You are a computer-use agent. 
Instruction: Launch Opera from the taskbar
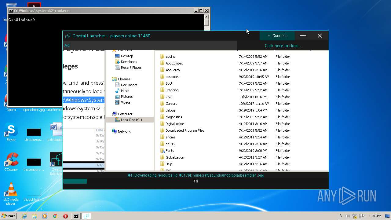tap(65, 216)
